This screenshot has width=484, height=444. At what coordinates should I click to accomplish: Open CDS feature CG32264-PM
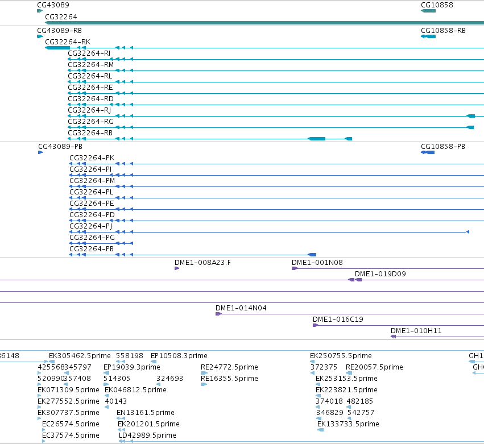tap(92, 181)
